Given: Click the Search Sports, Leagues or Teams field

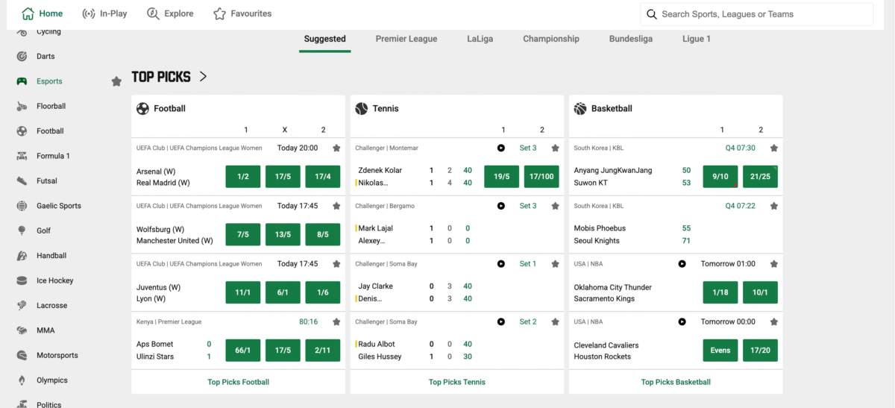Looking at the screenshot, I should click(756, 14).
